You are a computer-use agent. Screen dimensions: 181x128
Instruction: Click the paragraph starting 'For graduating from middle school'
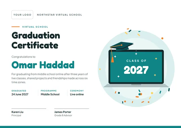[x=50, y=78]
